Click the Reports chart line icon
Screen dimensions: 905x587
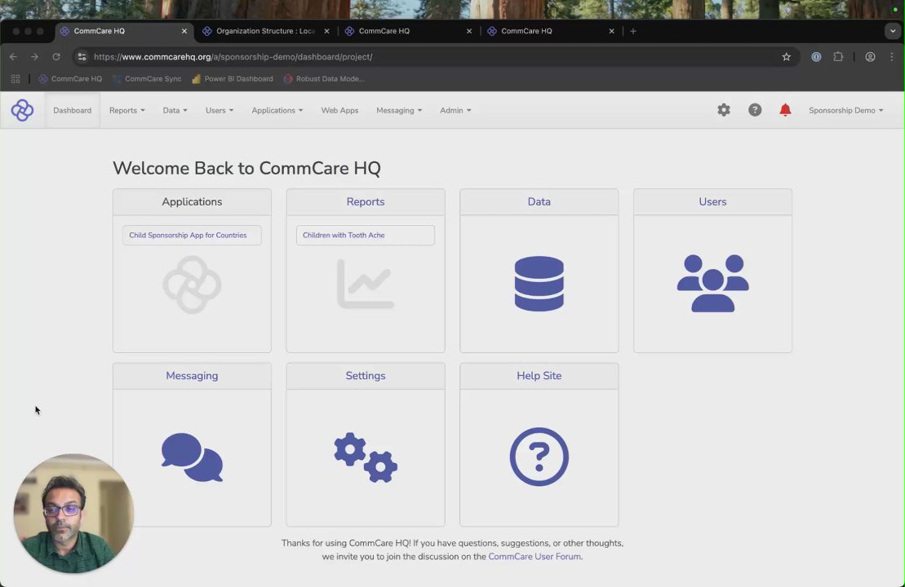[366, 284]
